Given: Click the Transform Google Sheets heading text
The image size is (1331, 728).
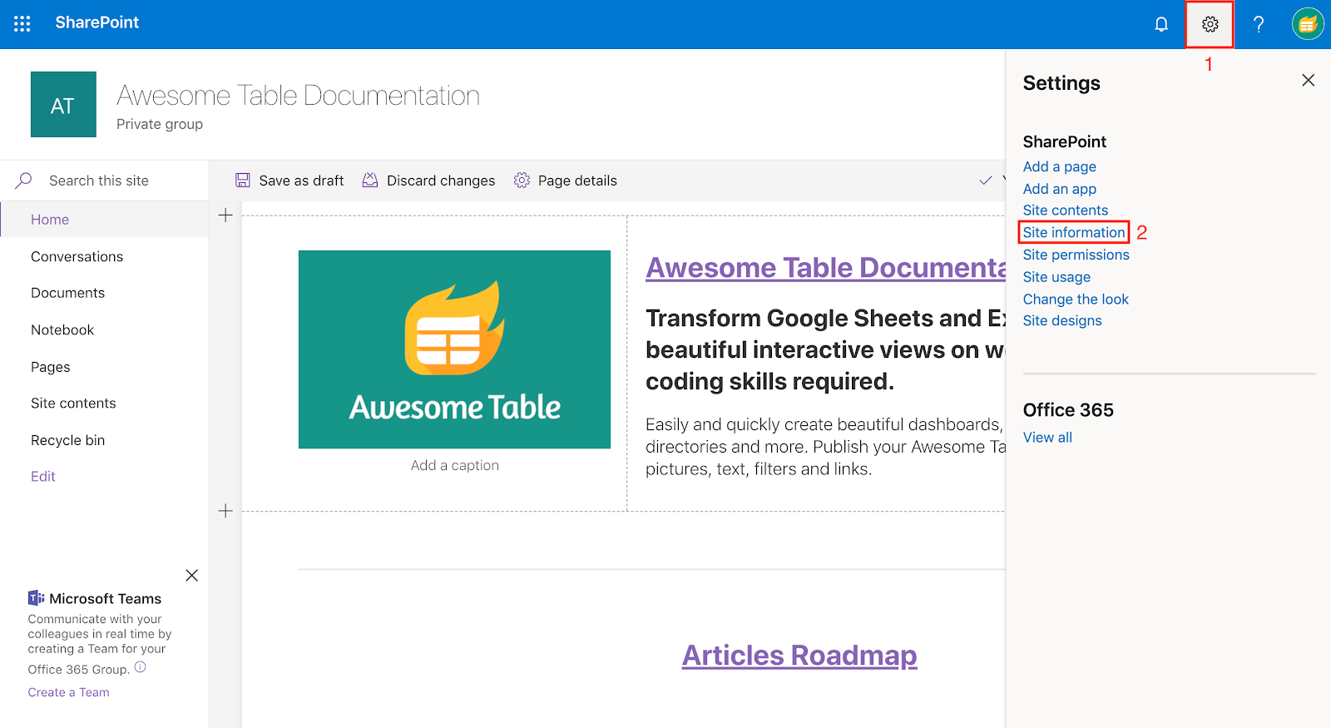Looking at the screenshot, I should (825, 349).
